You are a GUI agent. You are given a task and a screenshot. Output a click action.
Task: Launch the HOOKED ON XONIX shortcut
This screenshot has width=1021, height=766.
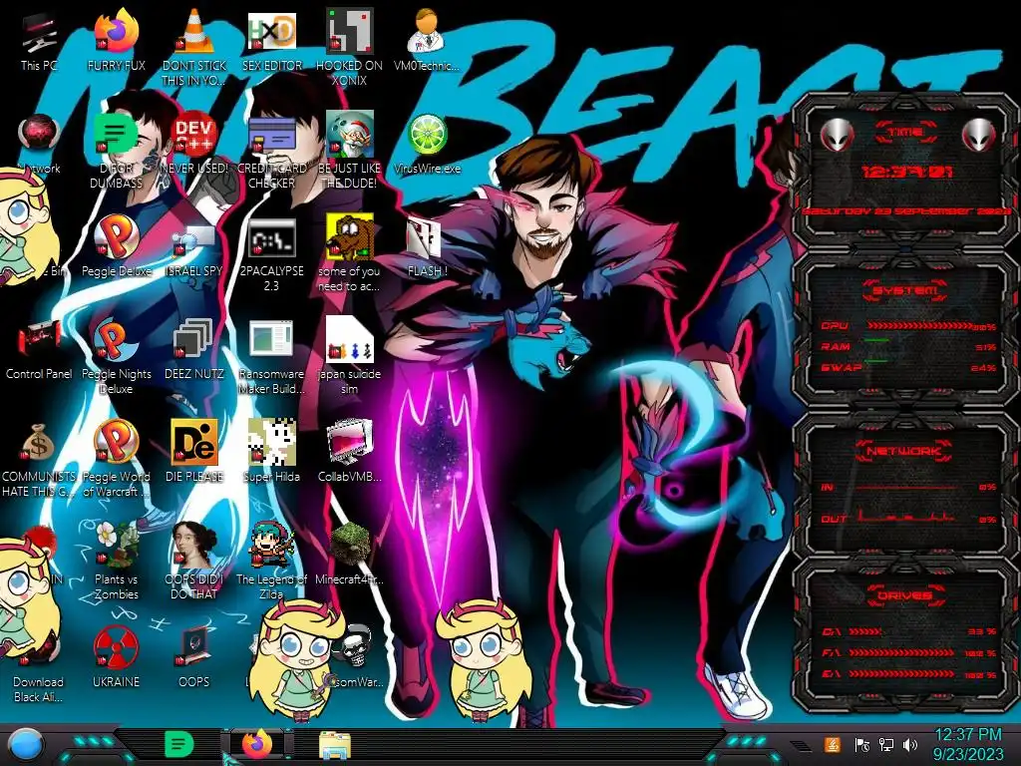pos(349,31)
